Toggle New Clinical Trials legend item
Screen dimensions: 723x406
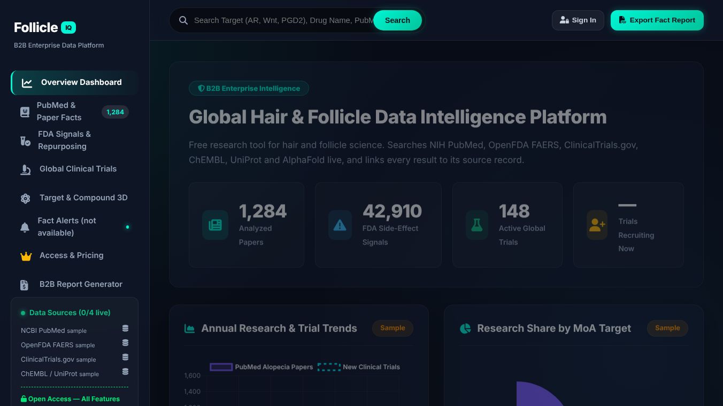(x=359, y=367)
